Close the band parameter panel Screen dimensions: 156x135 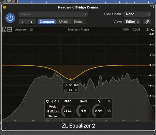click(109, 101)
